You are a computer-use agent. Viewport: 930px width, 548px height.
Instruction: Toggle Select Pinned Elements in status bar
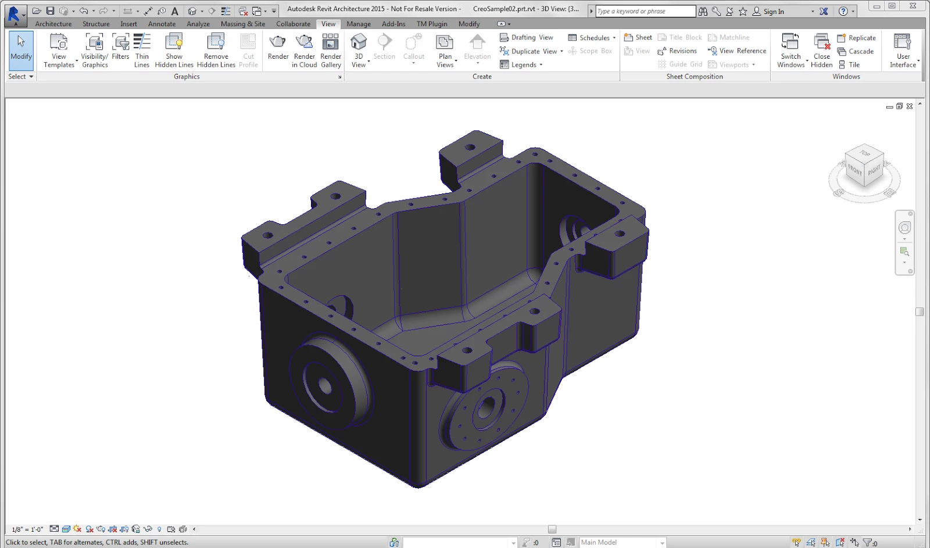825,542
